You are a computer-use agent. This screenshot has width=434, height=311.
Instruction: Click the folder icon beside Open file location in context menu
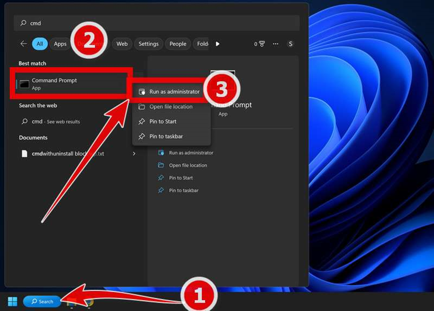tap(141, 106)
